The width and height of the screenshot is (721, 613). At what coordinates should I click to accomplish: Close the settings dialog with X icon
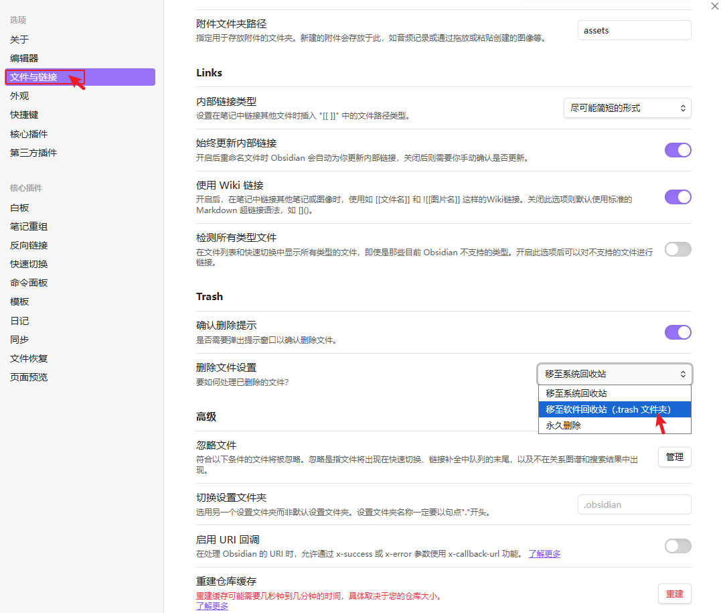[x=714, y=6]
